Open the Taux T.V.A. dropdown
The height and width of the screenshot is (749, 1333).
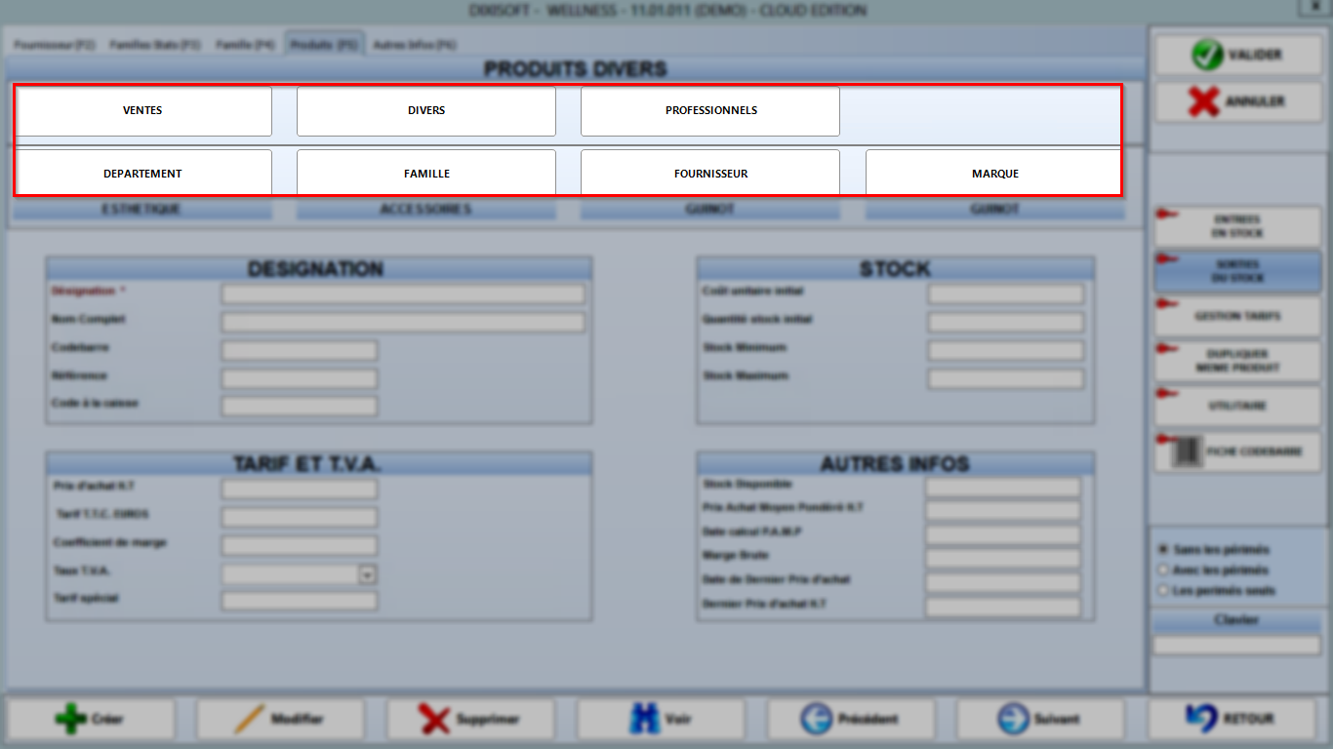click(367, 574)
